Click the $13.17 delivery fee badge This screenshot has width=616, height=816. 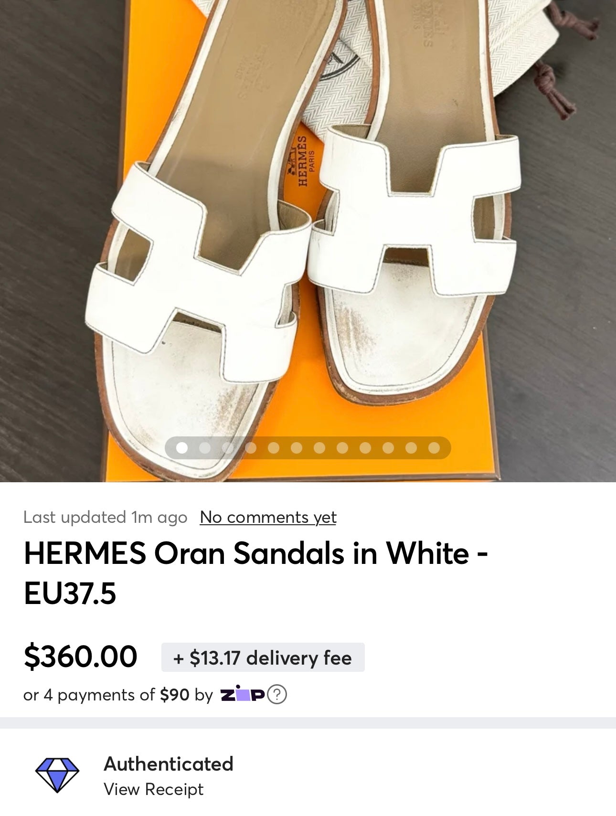263,657
